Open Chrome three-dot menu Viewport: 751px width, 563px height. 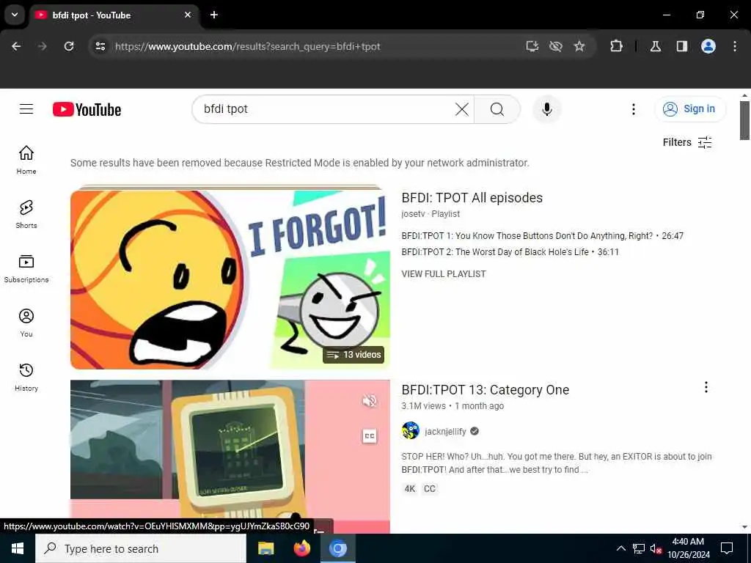point(735,46)
